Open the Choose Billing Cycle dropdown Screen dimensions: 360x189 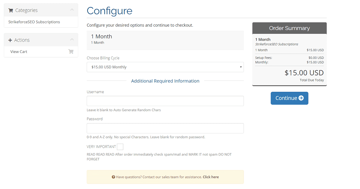tap(165, 67)
